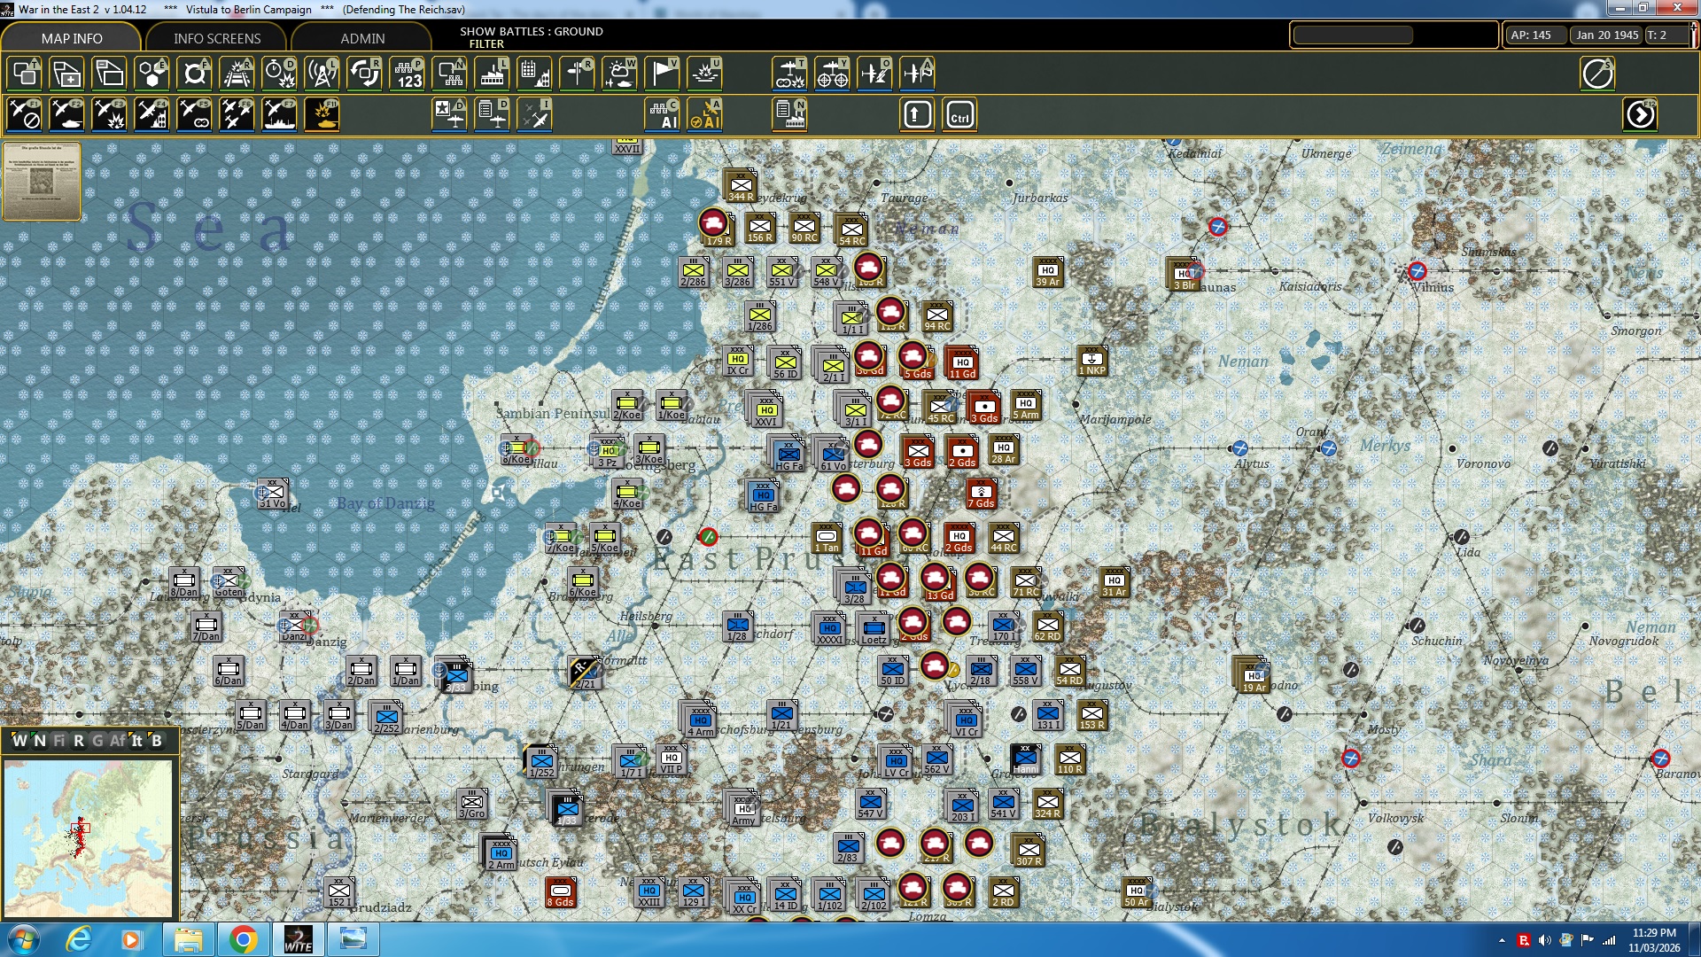
Task: Click factory locations toolbar icon
Action: click(492, 74)
